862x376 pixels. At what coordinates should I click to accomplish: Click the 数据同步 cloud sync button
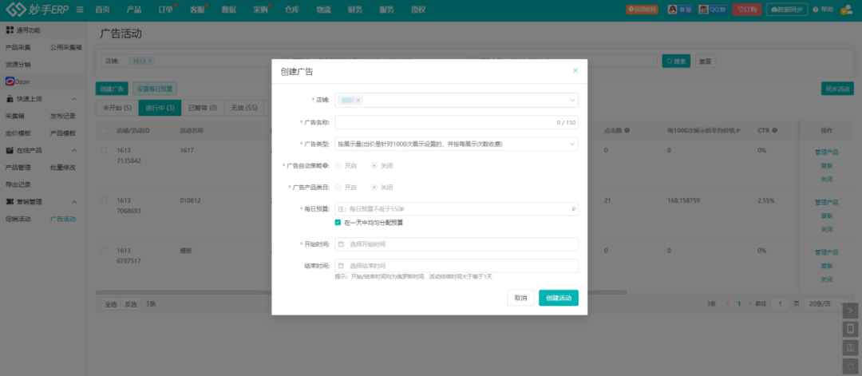(x=787, y=10)
